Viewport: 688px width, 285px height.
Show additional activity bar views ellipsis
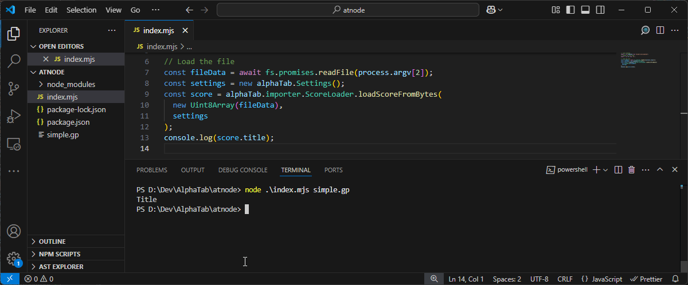click(14, 171)
